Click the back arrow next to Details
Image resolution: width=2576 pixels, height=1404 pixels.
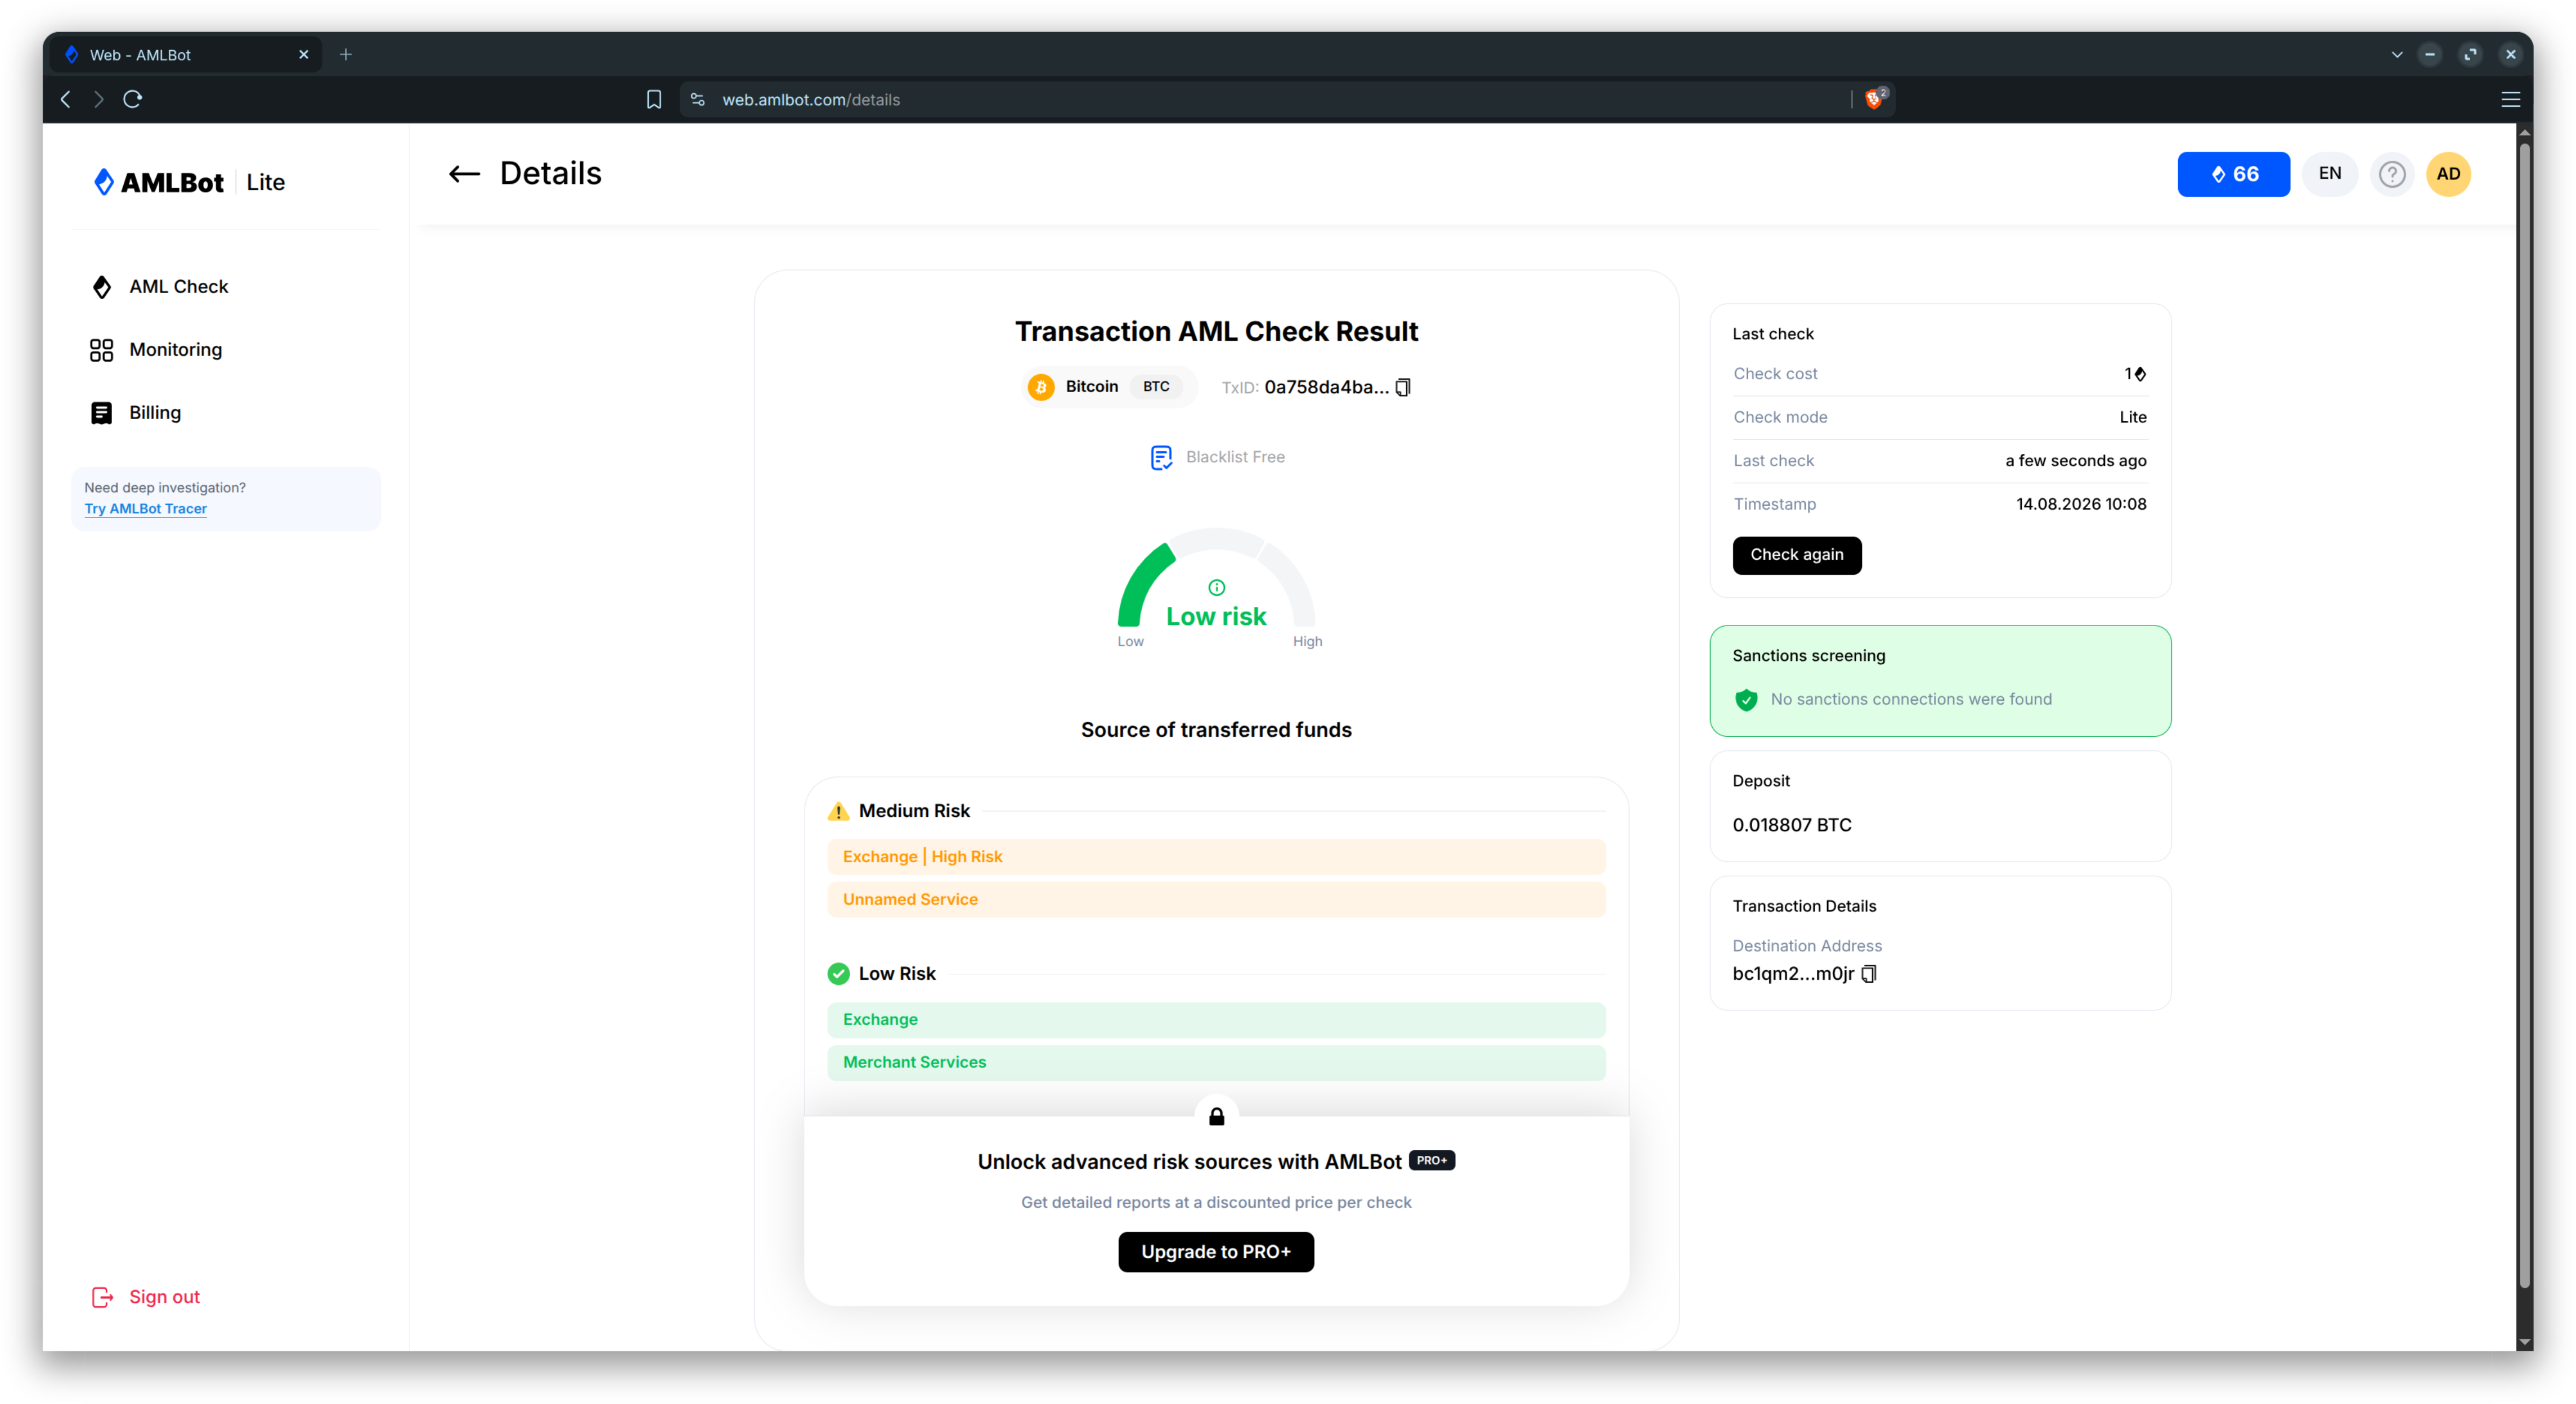click(464, 174)
